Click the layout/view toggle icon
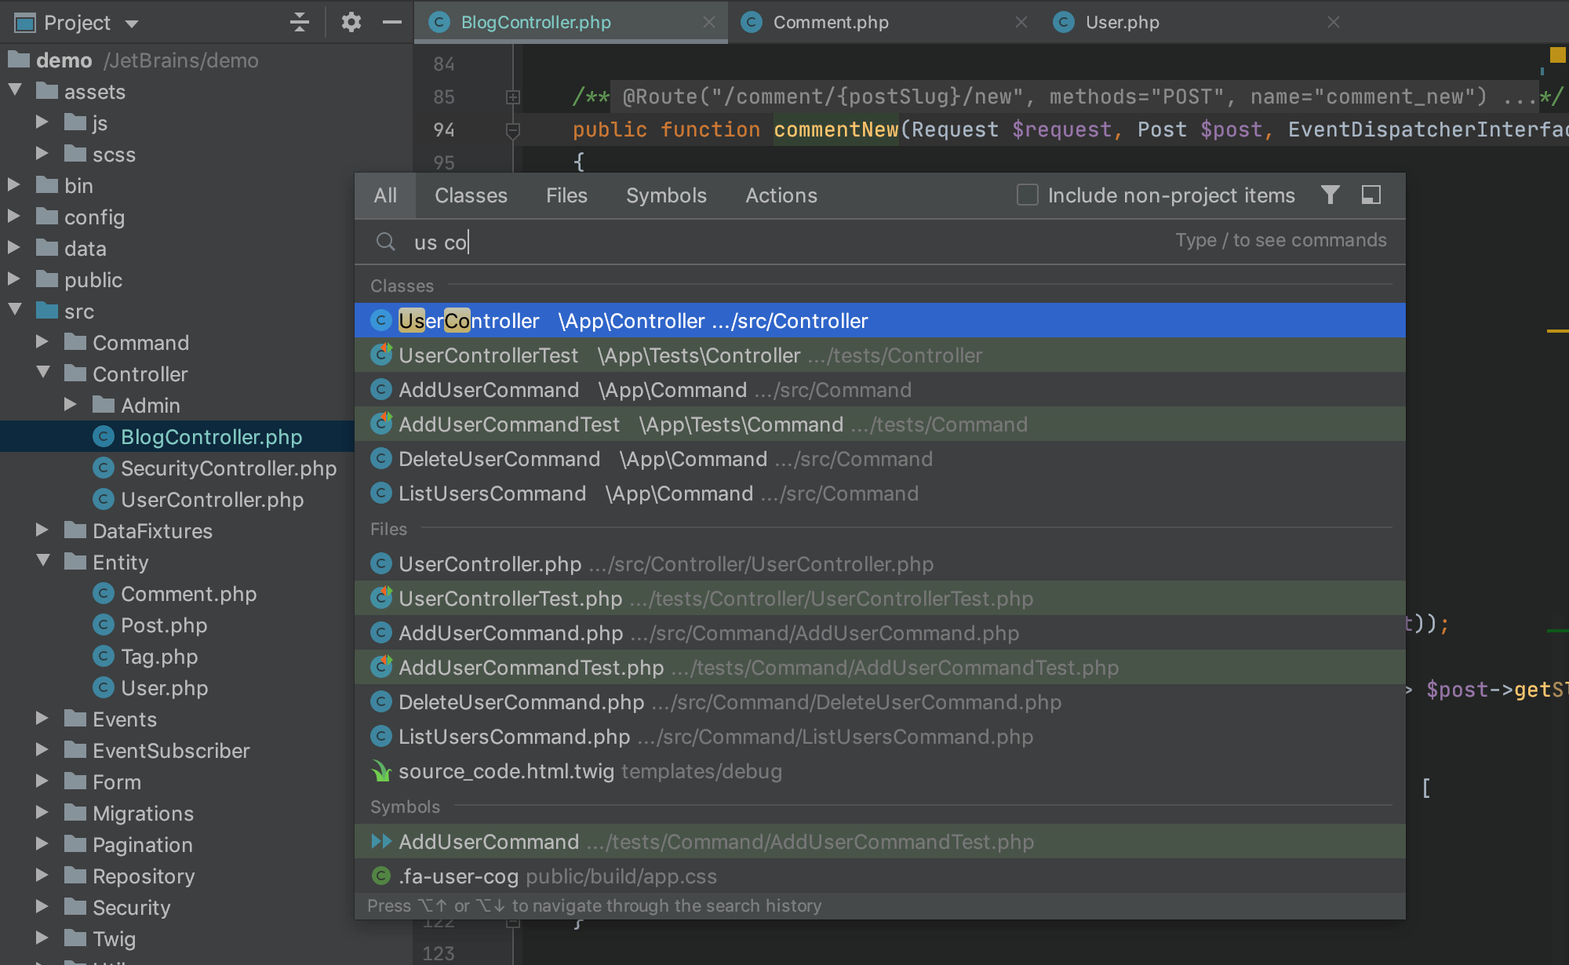Viewport: 1569px width, 965px height. [x=1372, y=195]
